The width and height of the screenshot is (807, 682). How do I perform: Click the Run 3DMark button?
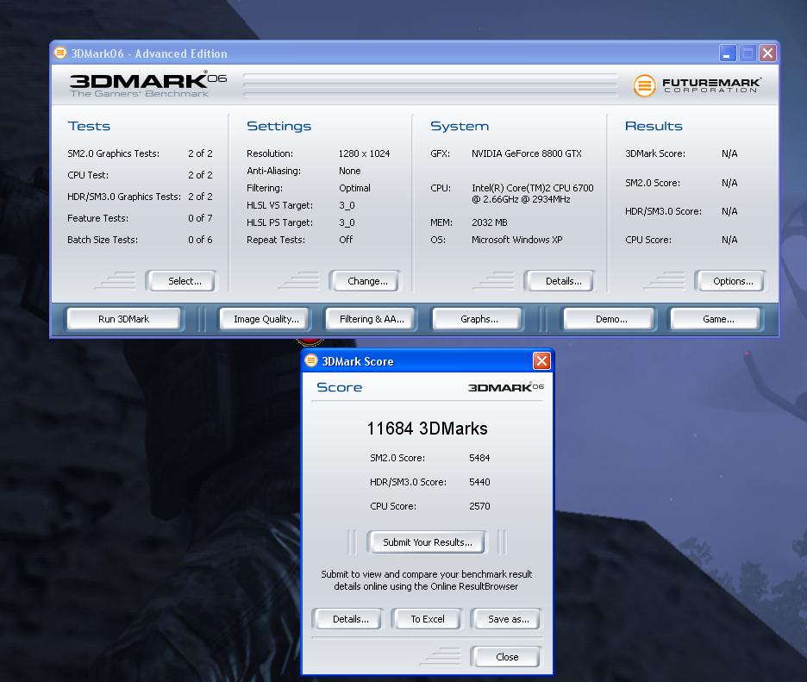pyautogui.click(x=123, y=319)
